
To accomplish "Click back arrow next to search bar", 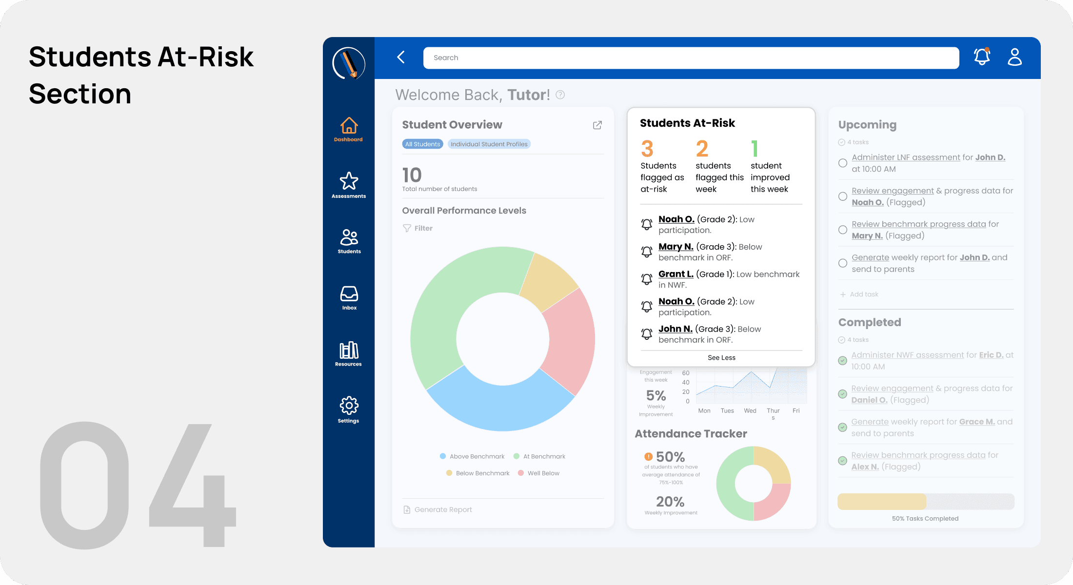I will click(401, 57).
